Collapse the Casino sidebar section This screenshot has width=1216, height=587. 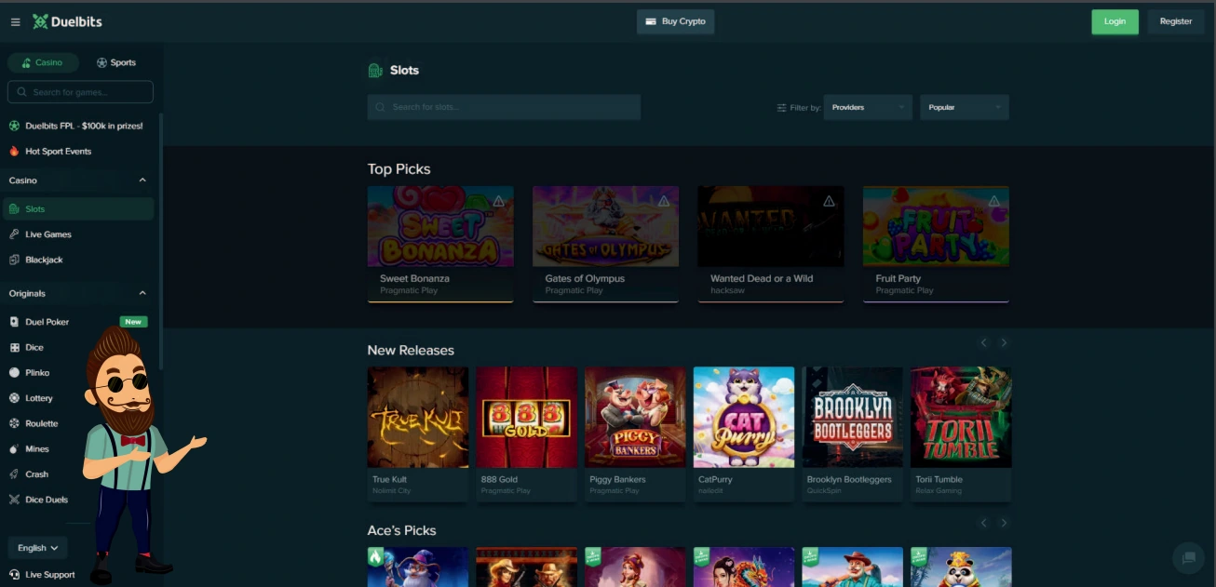(x=142, y=180)
